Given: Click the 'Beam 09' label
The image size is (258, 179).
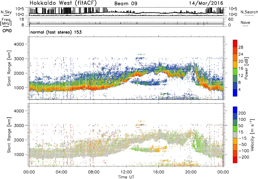Looking at the screenshot, I should tap(126, 4).
